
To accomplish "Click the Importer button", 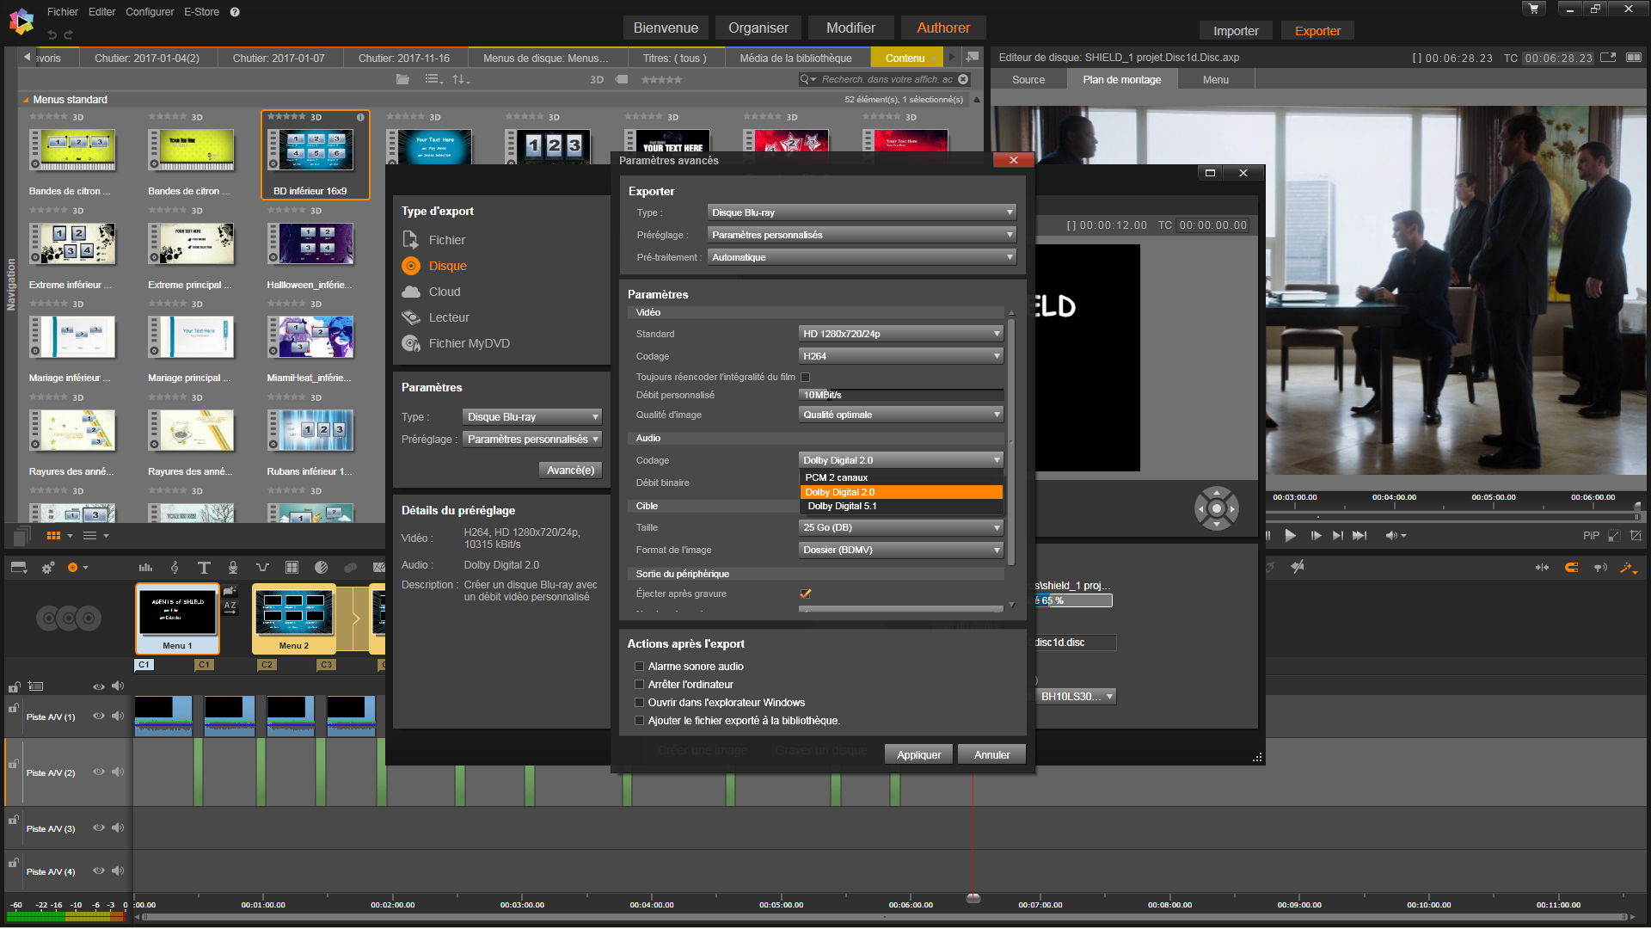I will (1235, 31).
